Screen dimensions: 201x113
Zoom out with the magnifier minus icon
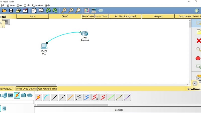click(x=78, y=11)
